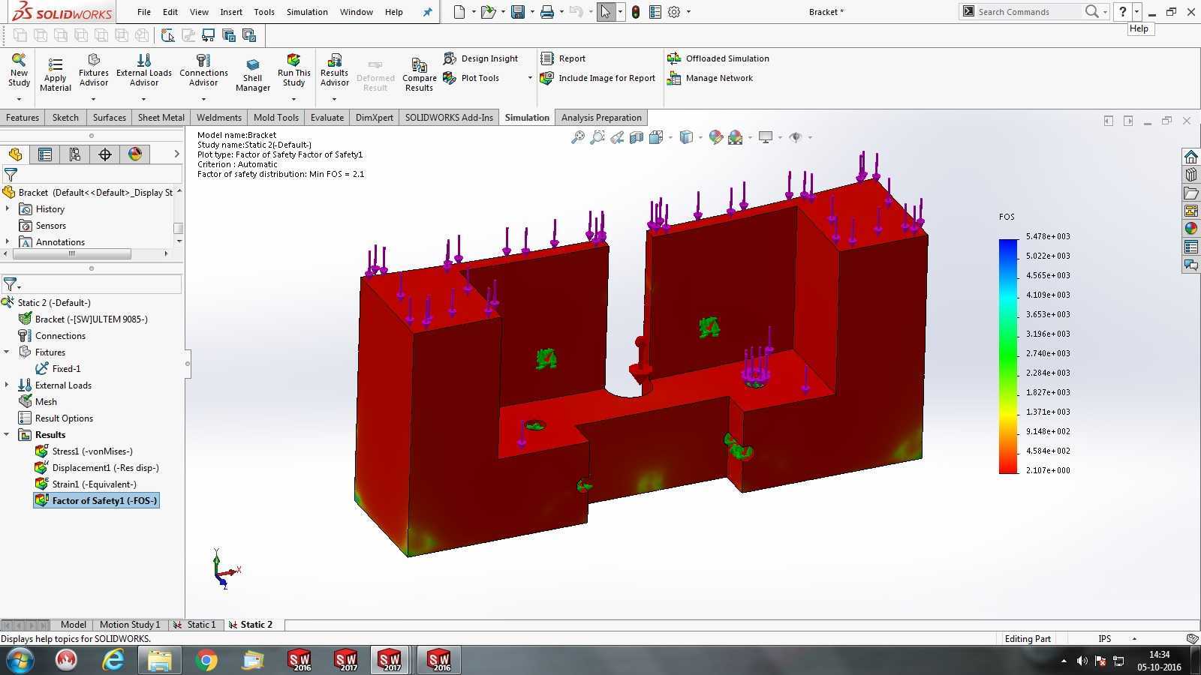Expand the External Loads folder
This screenshot has height=675, width=1201.
pos(8,385)
